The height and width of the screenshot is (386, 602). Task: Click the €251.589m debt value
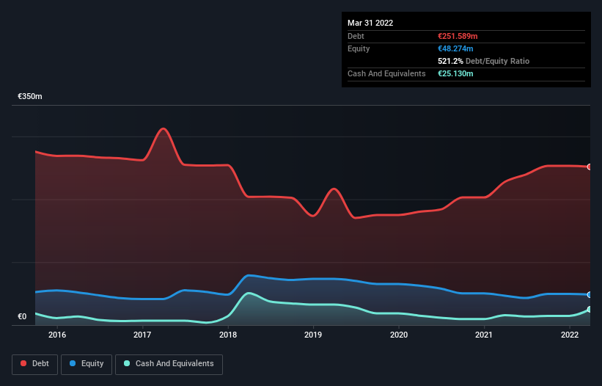(458, 36)
